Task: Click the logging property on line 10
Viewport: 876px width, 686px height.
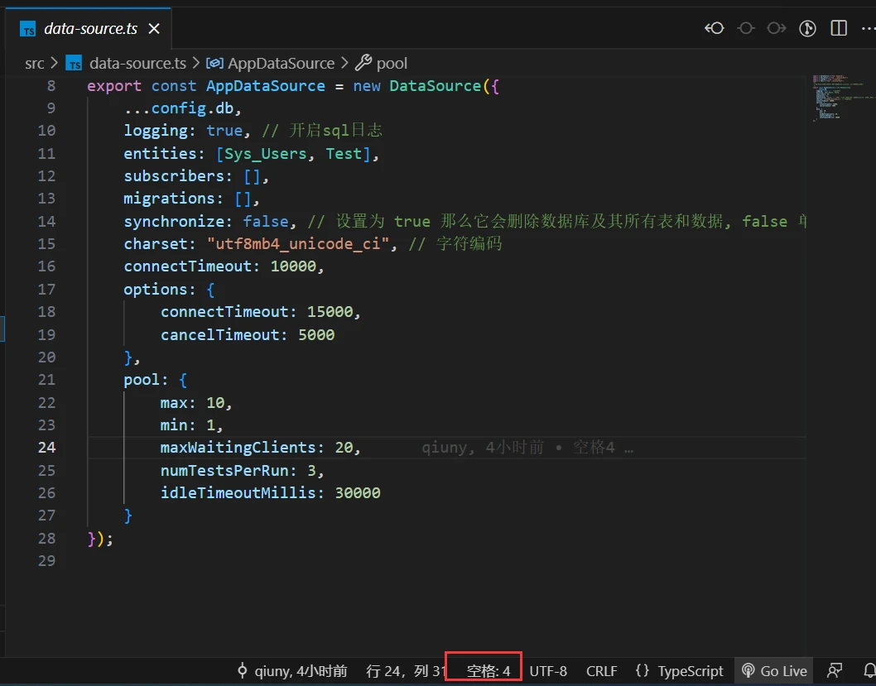Action: pyautogui.click(x=156, y=131)
